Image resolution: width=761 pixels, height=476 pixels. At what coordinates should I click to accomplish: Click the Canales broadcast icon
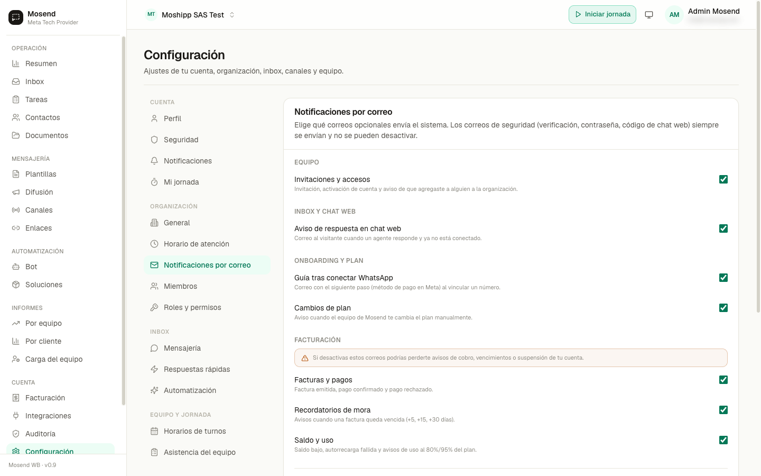(x=16, y=210)
